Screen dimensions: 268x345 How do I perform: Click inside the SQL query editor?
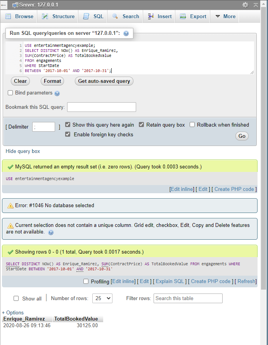tap(130, 58)
